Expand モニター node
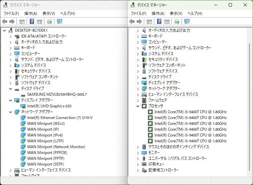 pos(138,153)
